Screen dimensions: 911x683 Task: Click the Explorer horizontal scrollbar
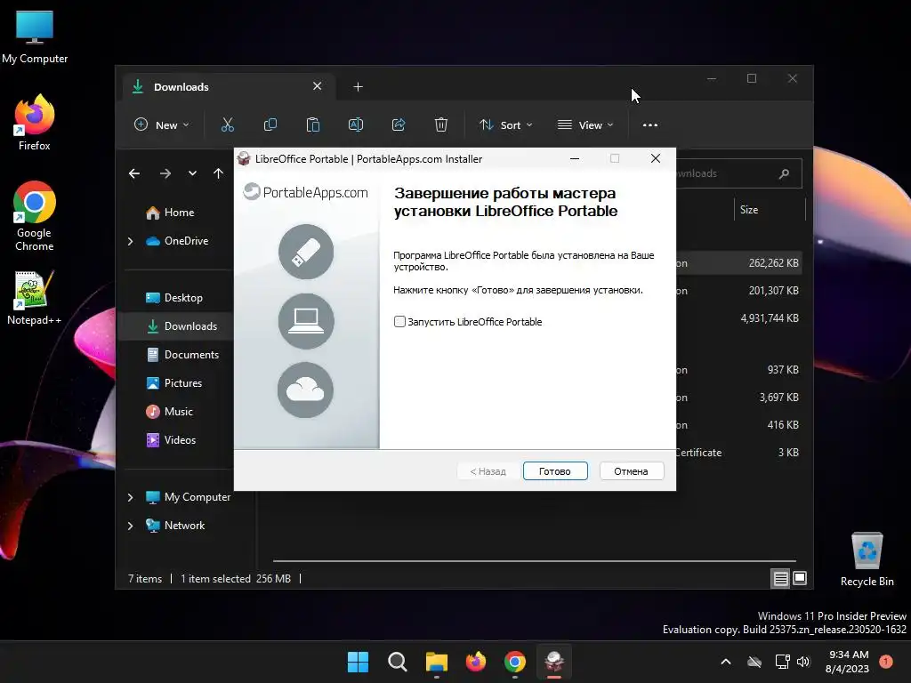[x=534, y=561]
